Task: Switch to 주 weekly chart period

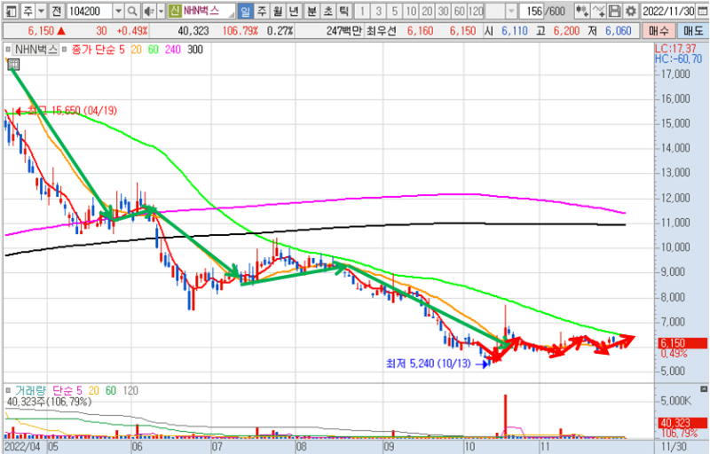Action: point(262,11)
